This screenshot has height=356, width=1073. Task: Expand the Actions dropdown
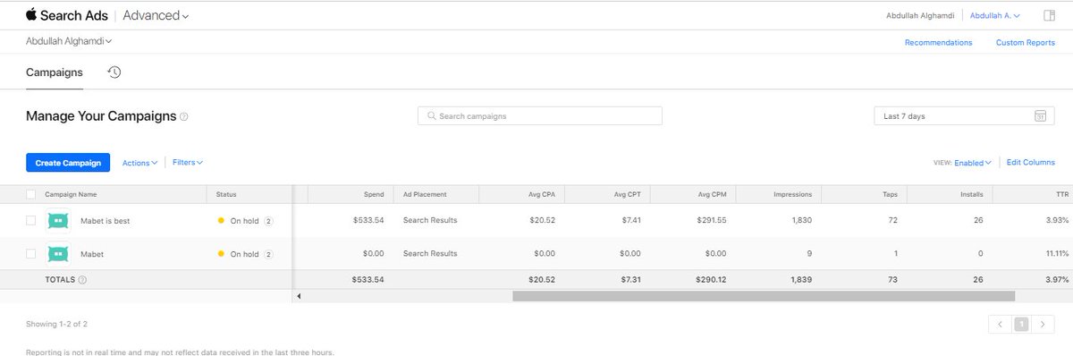139,163
